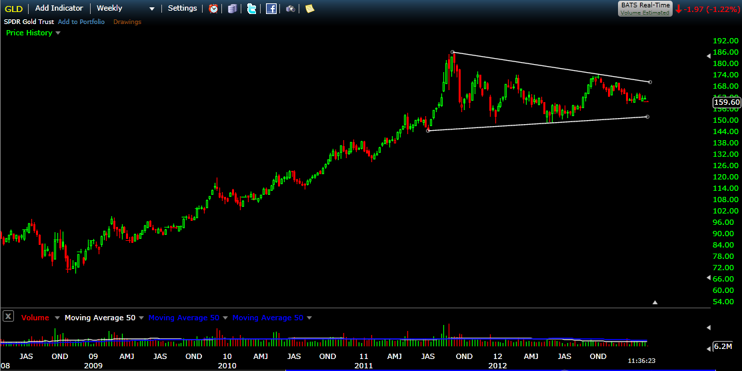The height and width of the screenshot is (371, 742).
Task: Click the Price History label text
Action: (29, 33)
